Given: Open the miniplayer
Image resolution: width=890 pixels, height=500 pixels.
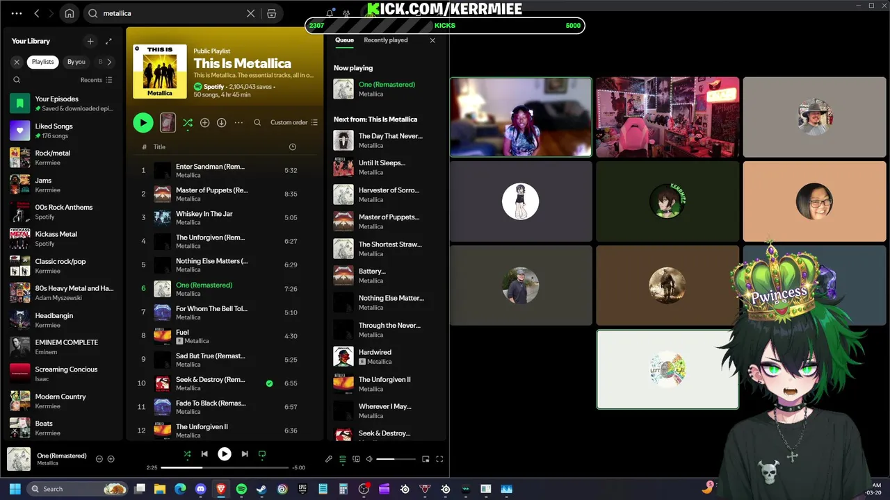Looking at the screenshot, I should (x=426, y=459).
